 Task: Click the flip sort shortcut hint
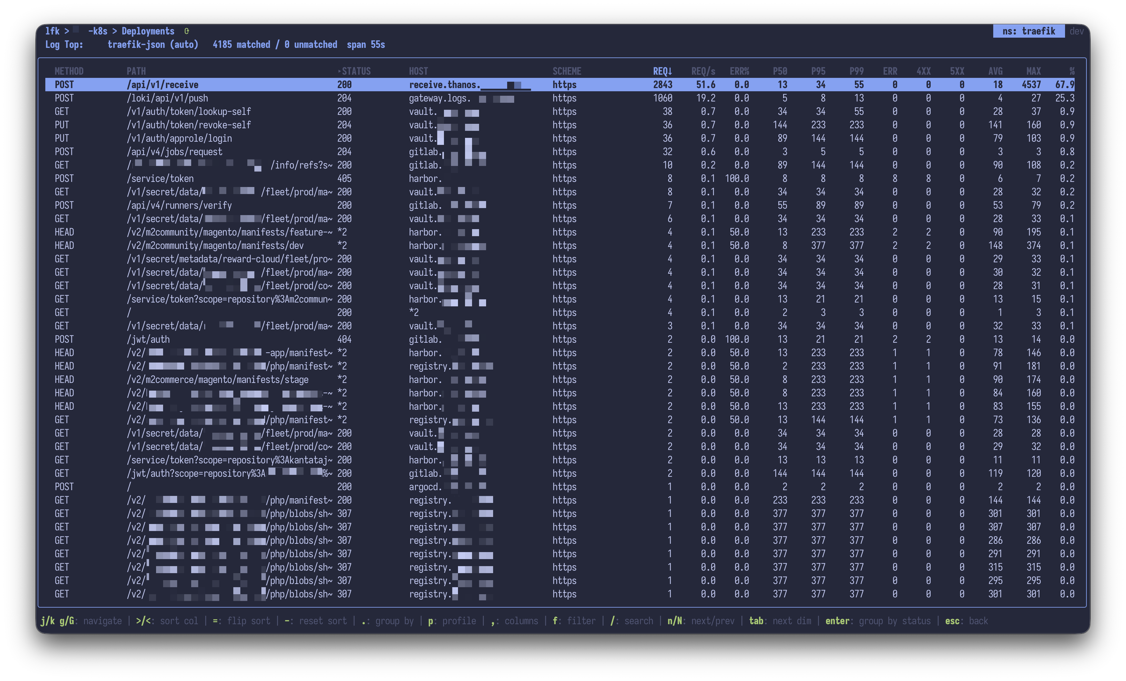(241, 621)
